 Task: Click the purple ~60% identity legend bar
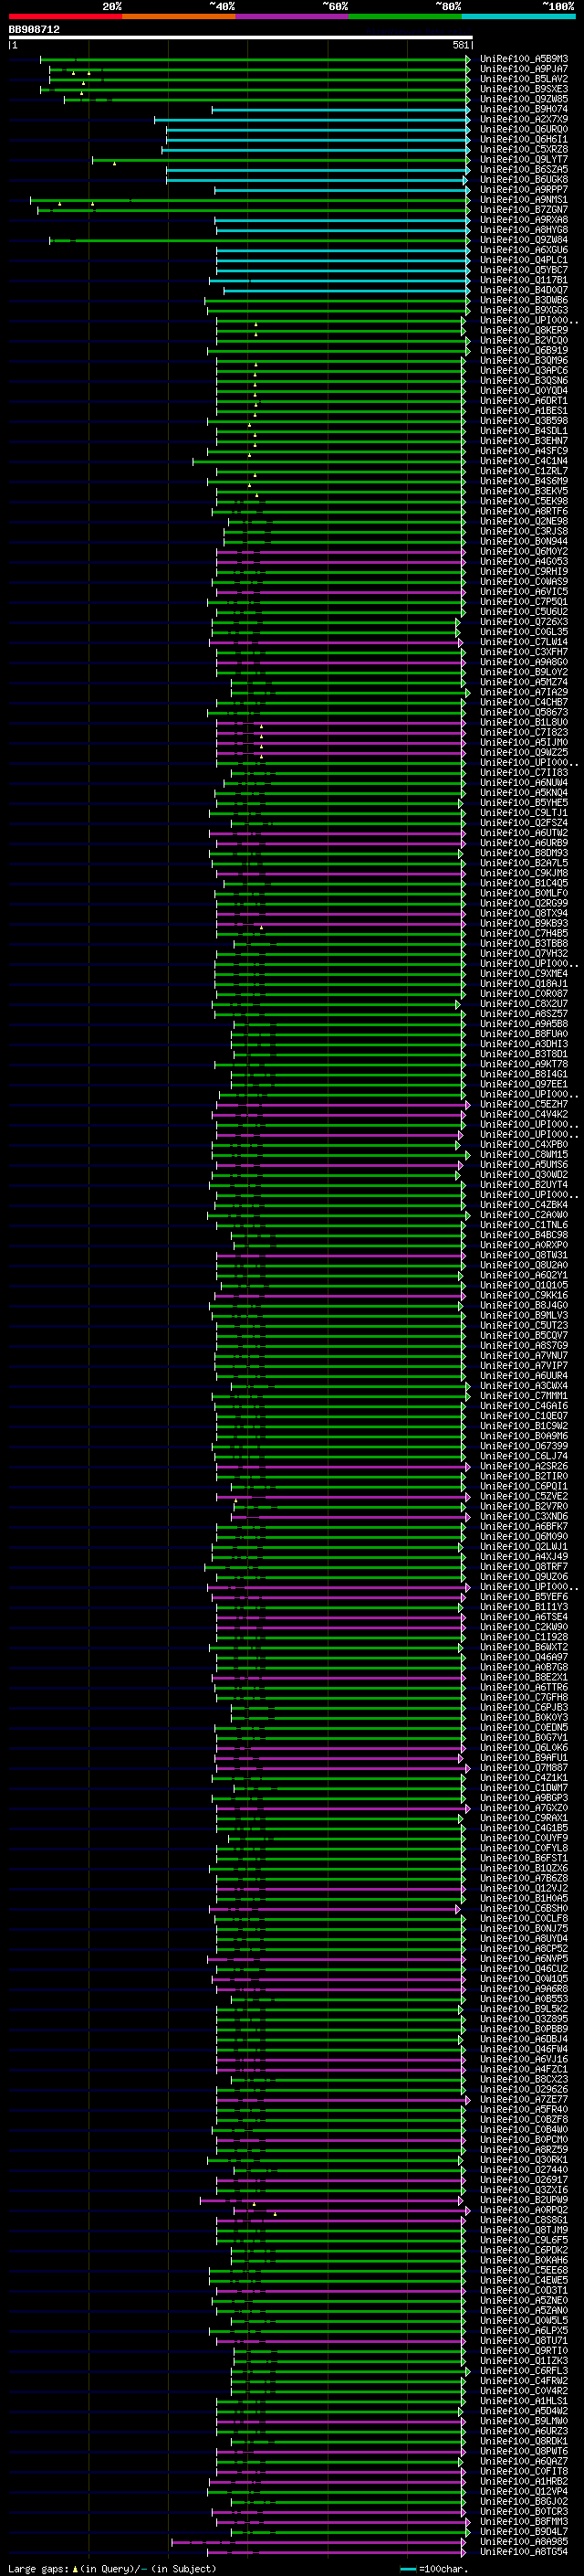[291, 17]
